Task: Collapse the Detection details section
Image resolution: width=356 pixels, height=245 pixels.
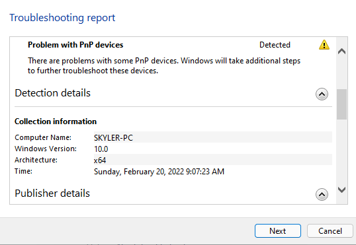Action: point(322,94)
